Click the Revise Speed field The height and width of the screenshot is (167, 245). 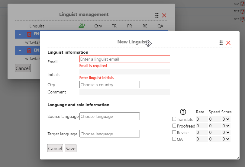click(x=215, y=132)
